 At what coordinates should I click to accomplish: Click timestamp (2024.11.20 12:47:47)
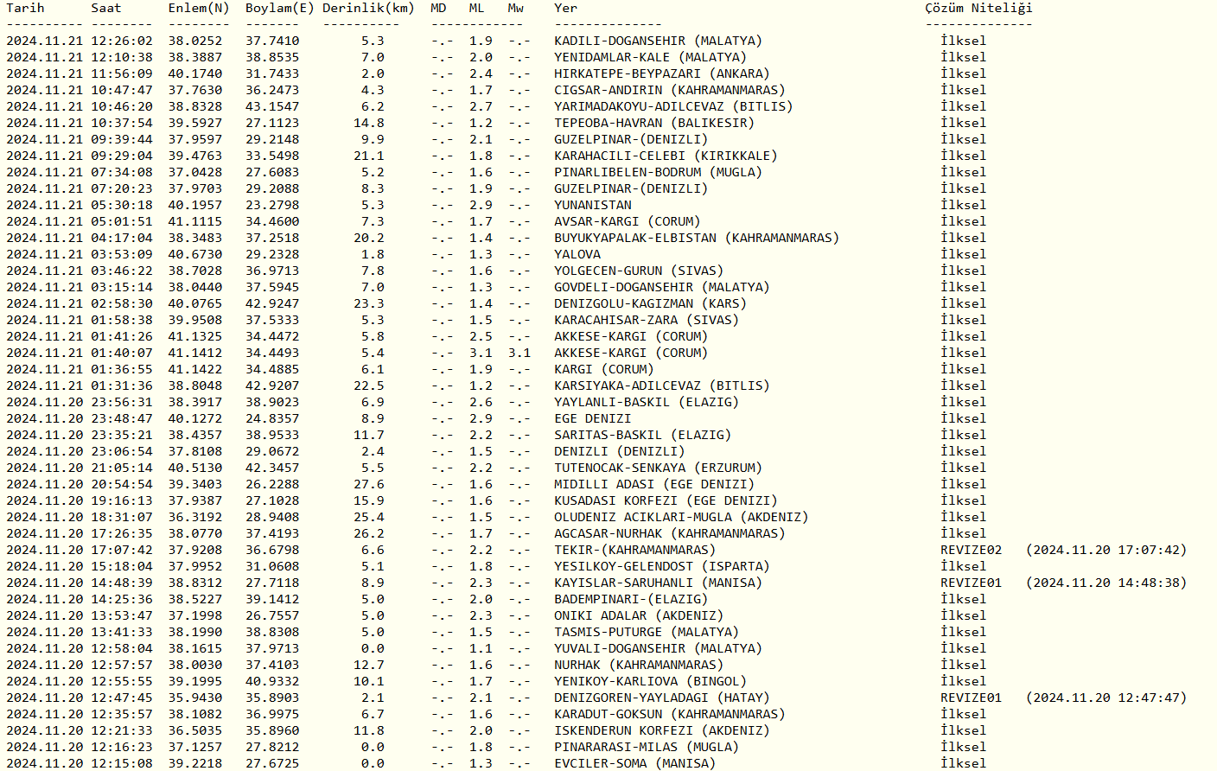pos(1106,698)
